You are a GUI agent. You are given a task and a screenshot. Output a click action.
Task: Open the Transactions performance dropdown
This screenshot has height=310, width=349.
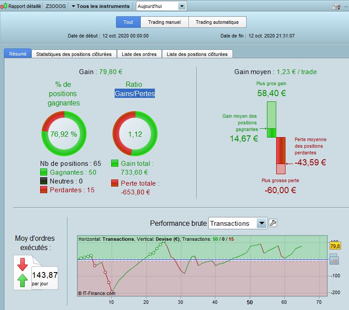point(238,223)
